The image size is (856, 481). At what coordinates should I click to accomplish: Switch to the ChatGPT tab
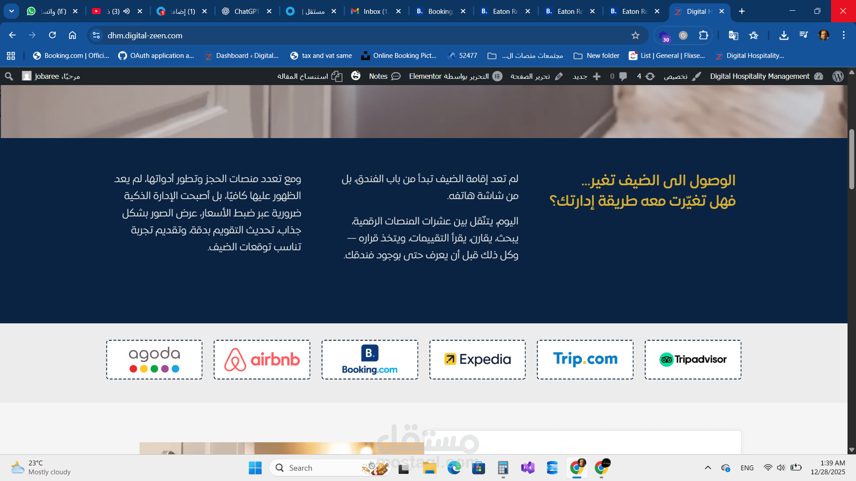pos(245,12)
